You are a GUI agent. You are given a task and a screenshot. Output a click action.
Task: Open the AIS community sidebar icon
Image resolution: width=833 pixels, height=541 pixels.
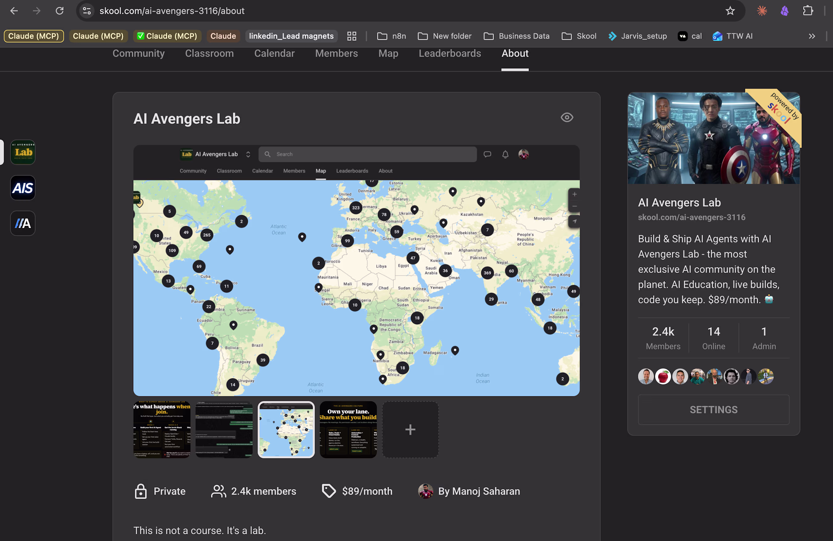tap(23, 188)
